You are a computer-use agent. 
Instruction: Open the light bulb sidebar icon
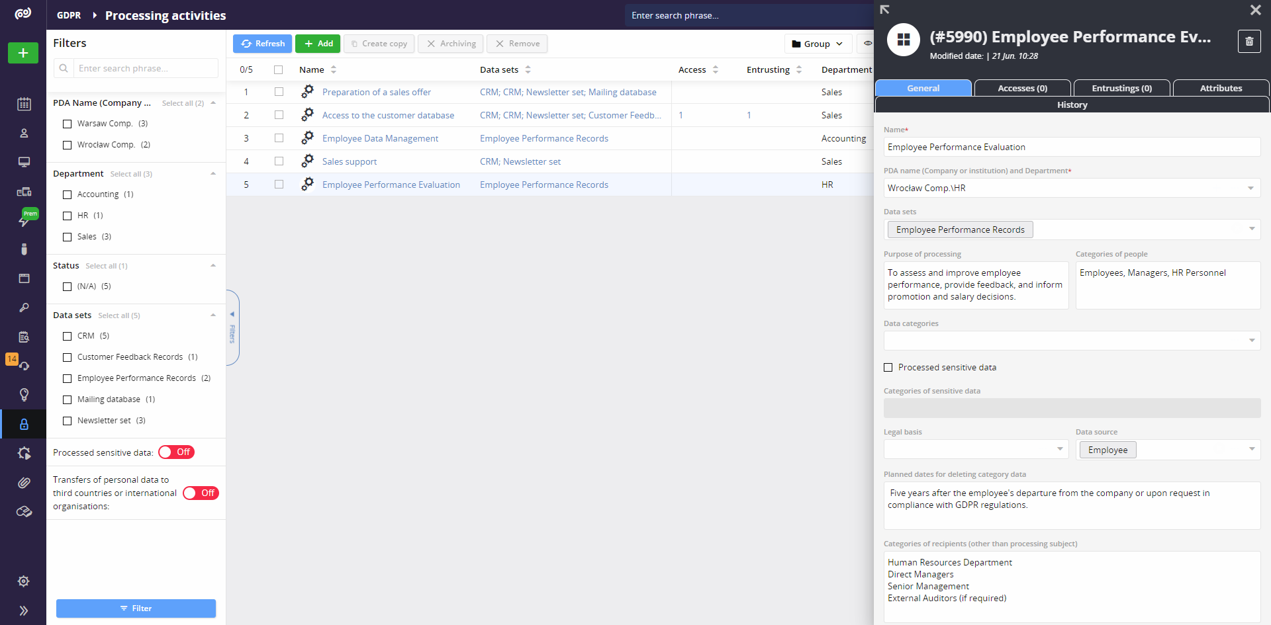coord(24,395)
